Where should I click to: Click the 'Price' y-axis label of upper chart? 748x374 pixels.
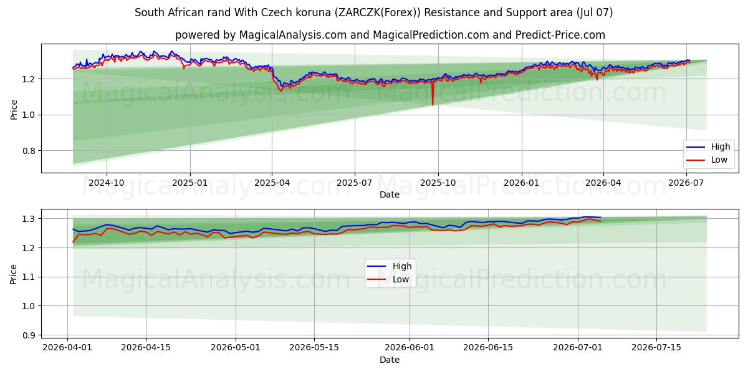(14, 108)
